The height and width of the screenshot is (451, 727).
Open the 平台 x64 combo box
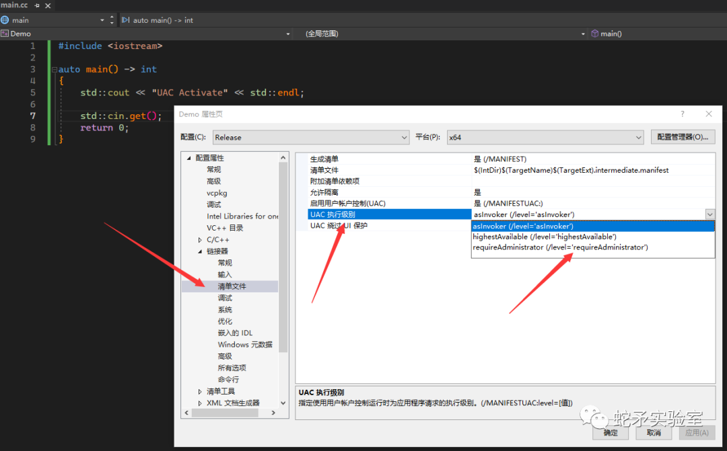click(545, 138)
